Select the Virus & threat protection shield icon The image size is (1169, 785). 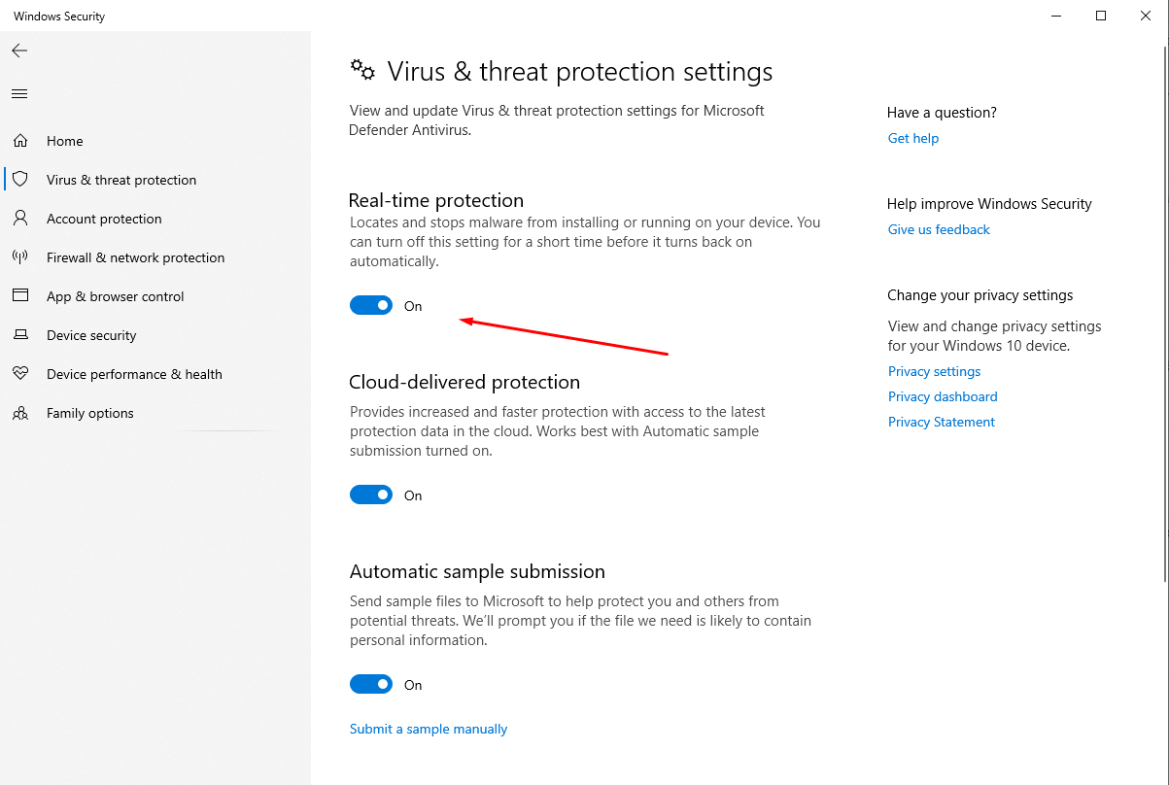tap(20, 179)
